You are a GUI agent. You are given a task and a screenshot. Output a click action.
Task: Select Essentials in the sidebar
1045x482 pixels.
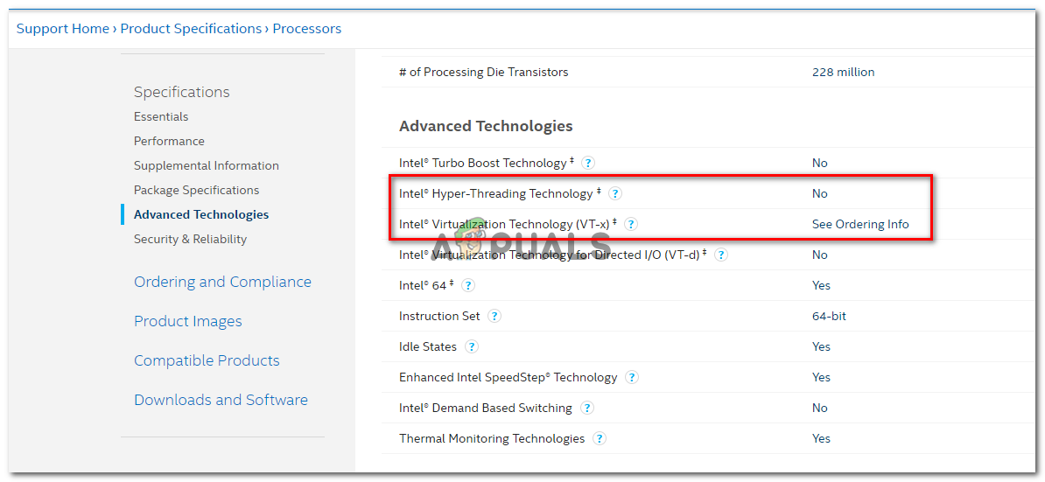coord(161,116)
